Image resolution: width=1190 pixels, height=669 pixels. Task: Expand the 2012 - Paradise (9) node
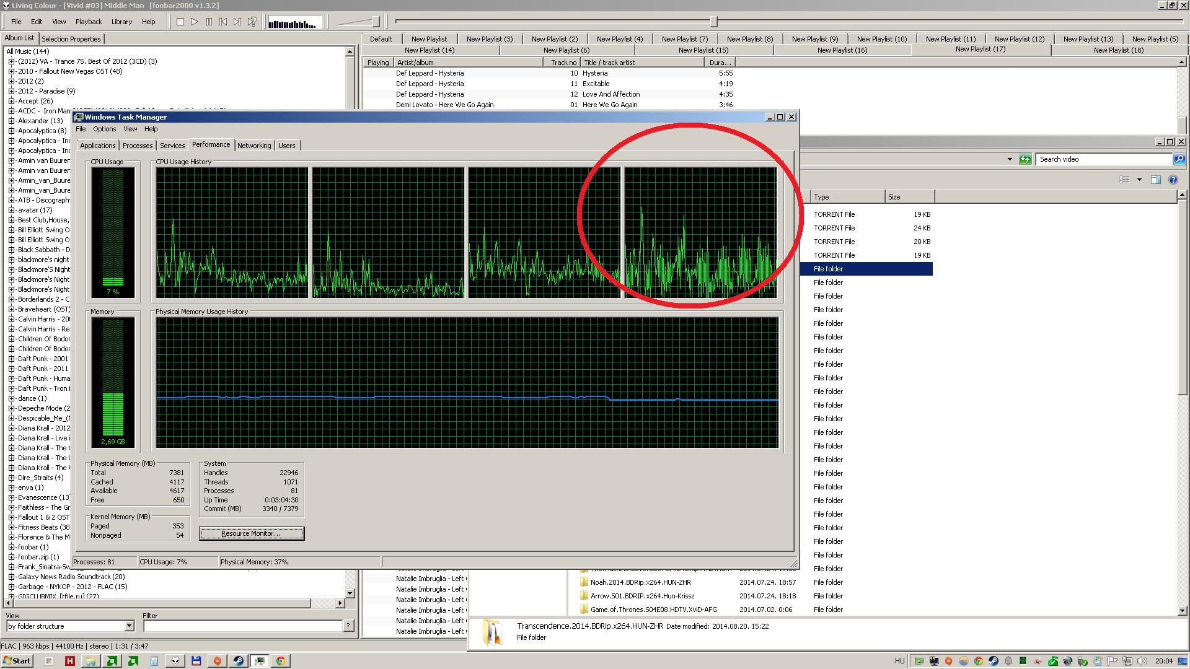tap(11, 91)
